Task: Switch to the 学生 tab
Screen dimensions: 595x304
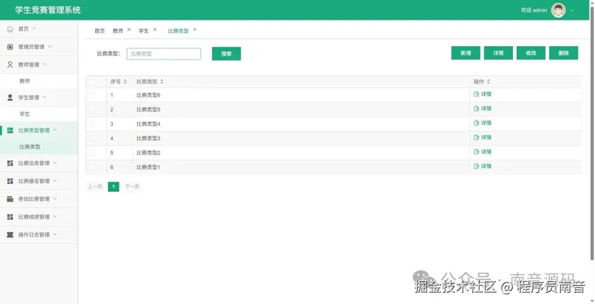Action: coord(144,31)
